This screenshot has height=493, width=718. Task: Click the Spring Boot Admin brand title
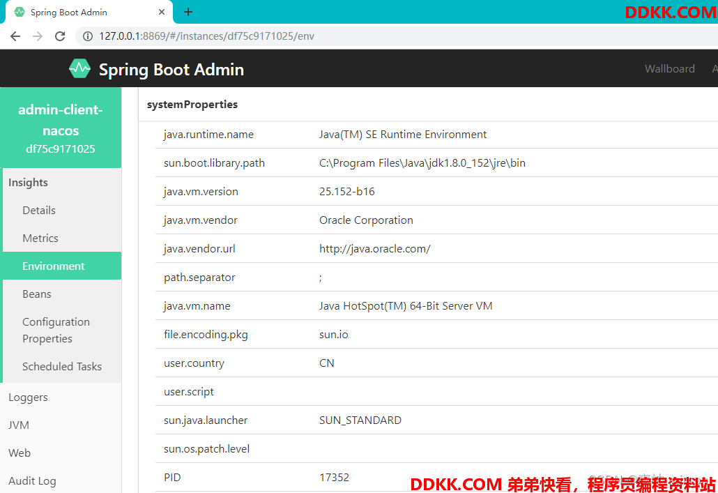(x=171, y=70)
